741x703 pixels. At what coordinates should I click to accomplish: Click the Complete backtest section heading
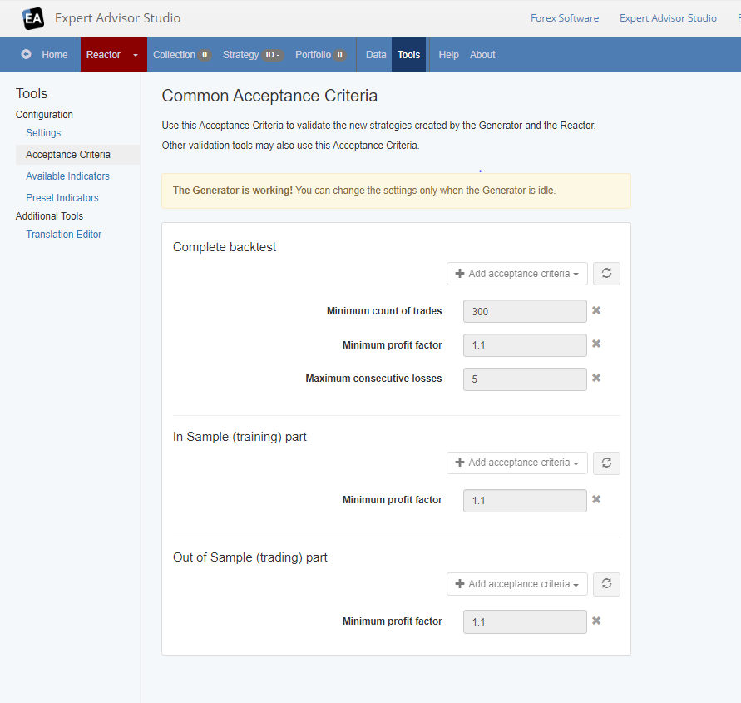click(225, 247)
